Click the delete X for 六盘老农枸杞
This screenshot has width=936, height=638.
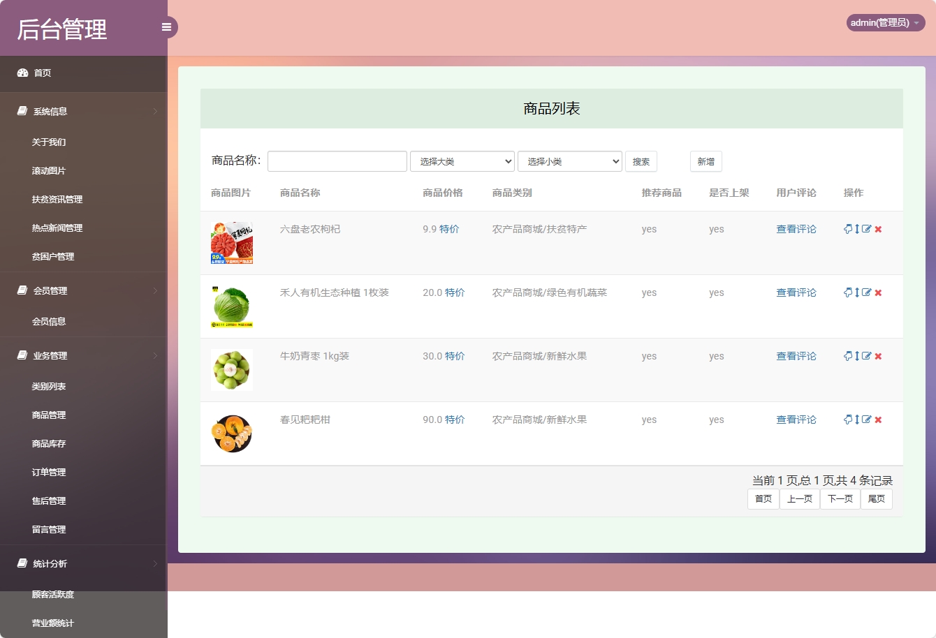(878, 228)
